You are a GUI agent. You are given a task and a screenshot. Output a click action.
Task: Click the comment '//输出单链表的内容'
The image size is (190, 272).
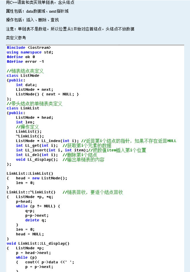click(x=84, y=160)
